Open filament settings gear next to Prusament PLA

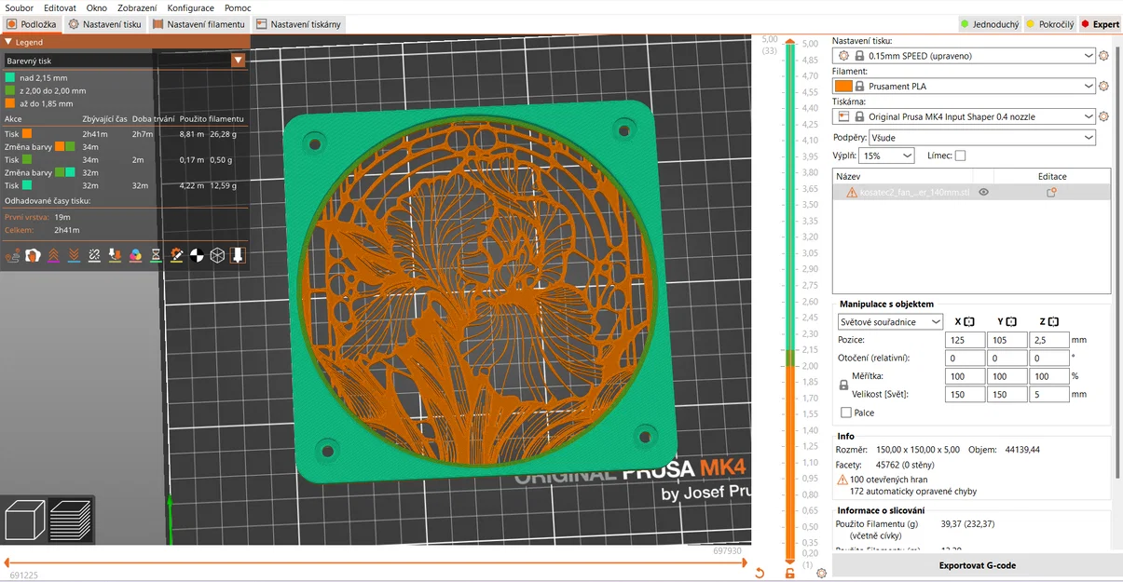[1104, 87]
